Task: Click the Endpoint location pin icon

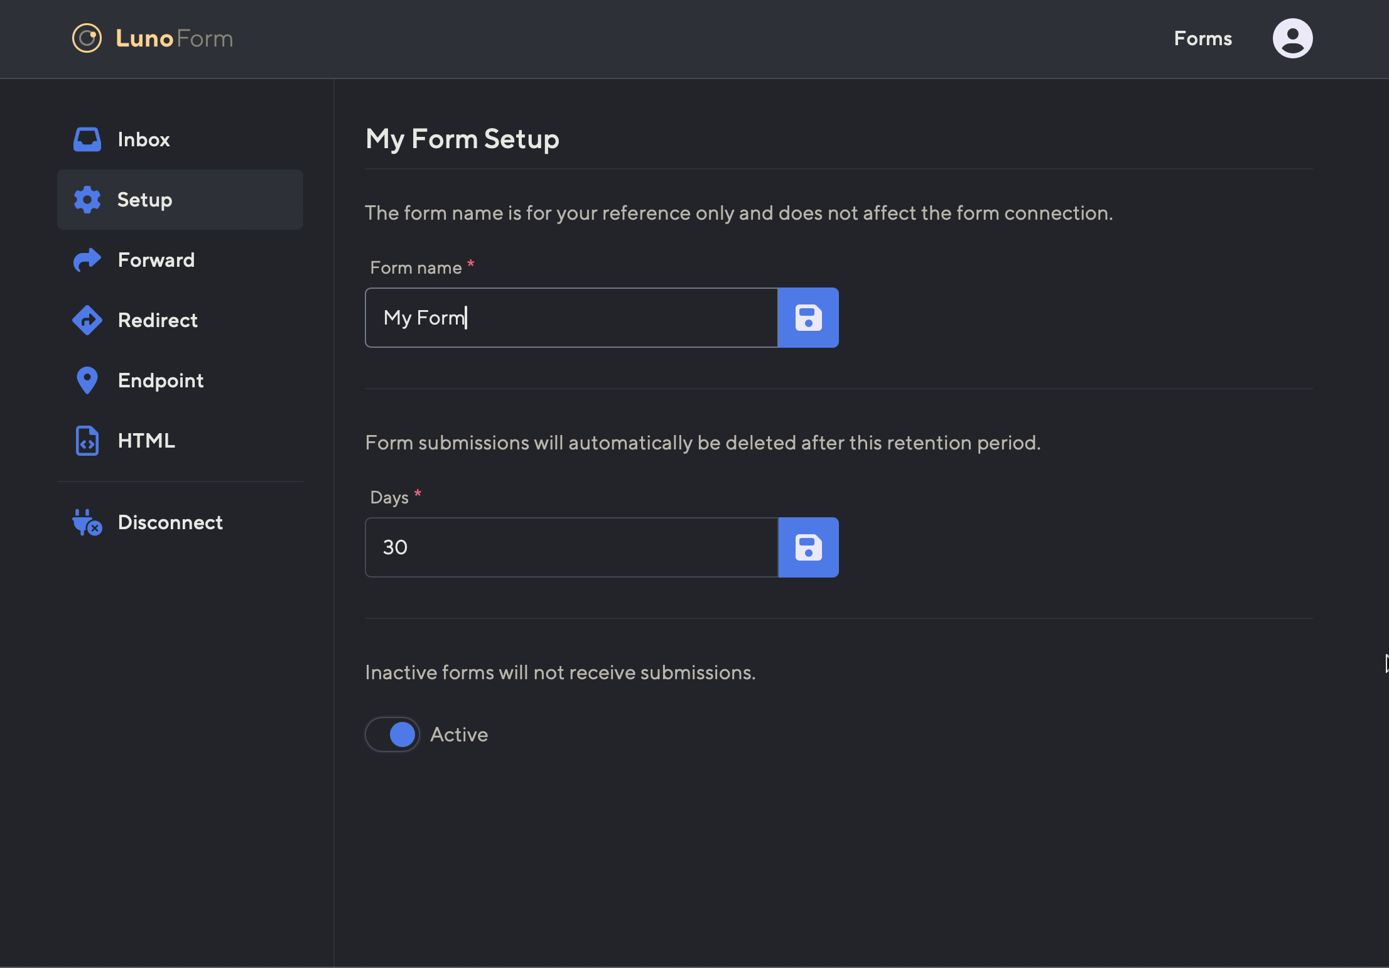Action: 87,380
